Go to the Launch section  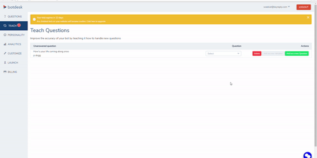click(x=14, y=63)
